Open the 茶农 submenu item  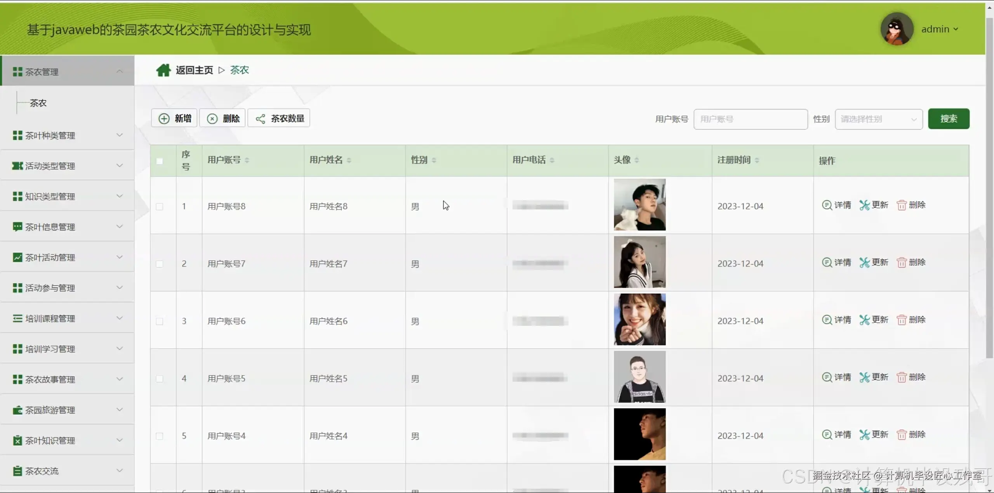tap(38, 103)
